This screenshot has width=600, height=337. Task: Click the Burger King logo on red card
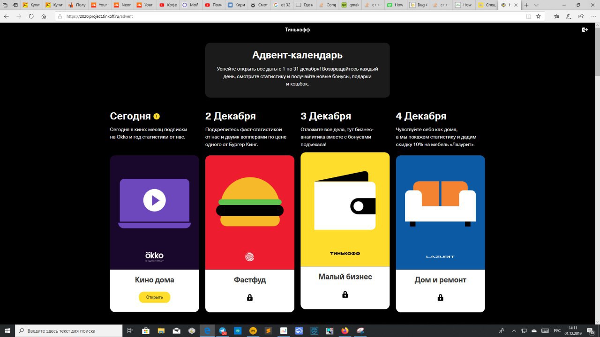point(250,256)
